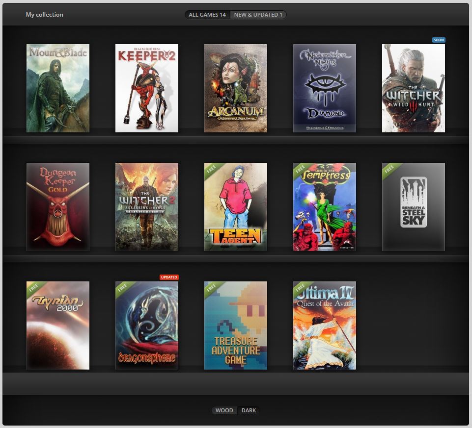Click the Teen Agent game cover
The width and height of the screenshot is (472, 428).
[x=236, y=207]
